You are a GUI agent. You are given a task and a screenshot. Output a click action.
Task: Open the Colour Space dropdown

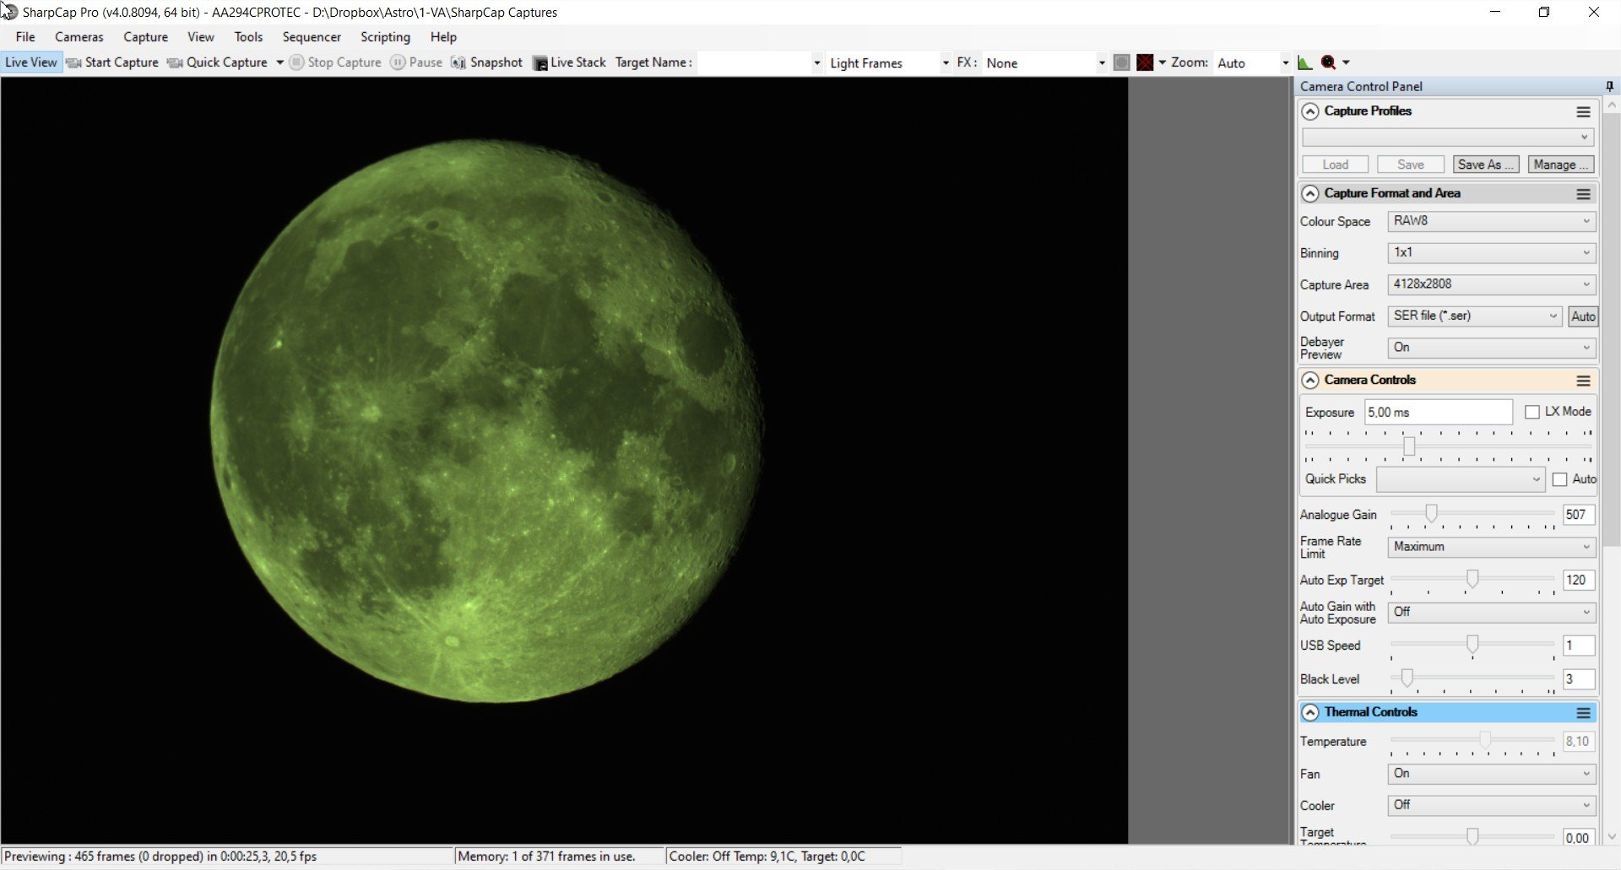click(1492, 221)
